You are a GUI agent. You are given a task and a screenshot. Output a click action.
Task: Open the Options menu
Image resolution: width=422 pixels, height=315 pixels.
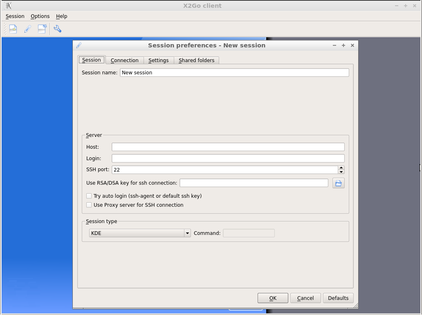click(40, 16)
